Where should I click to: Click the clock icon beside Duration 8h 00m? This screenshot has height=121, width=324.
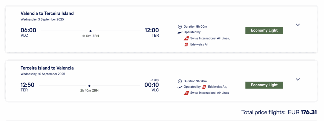[180, 26]
